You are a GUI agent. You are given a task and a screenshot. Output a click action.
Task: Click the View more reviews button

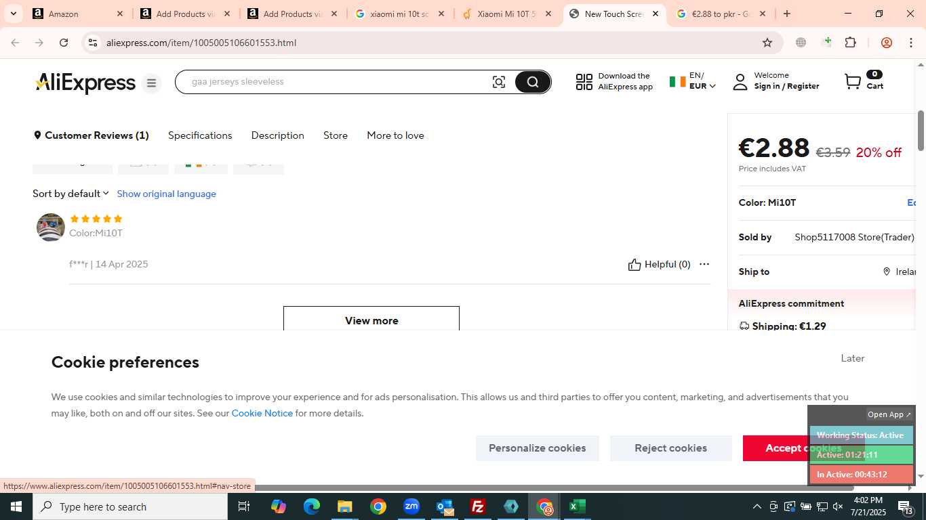[x=371, y=319]
